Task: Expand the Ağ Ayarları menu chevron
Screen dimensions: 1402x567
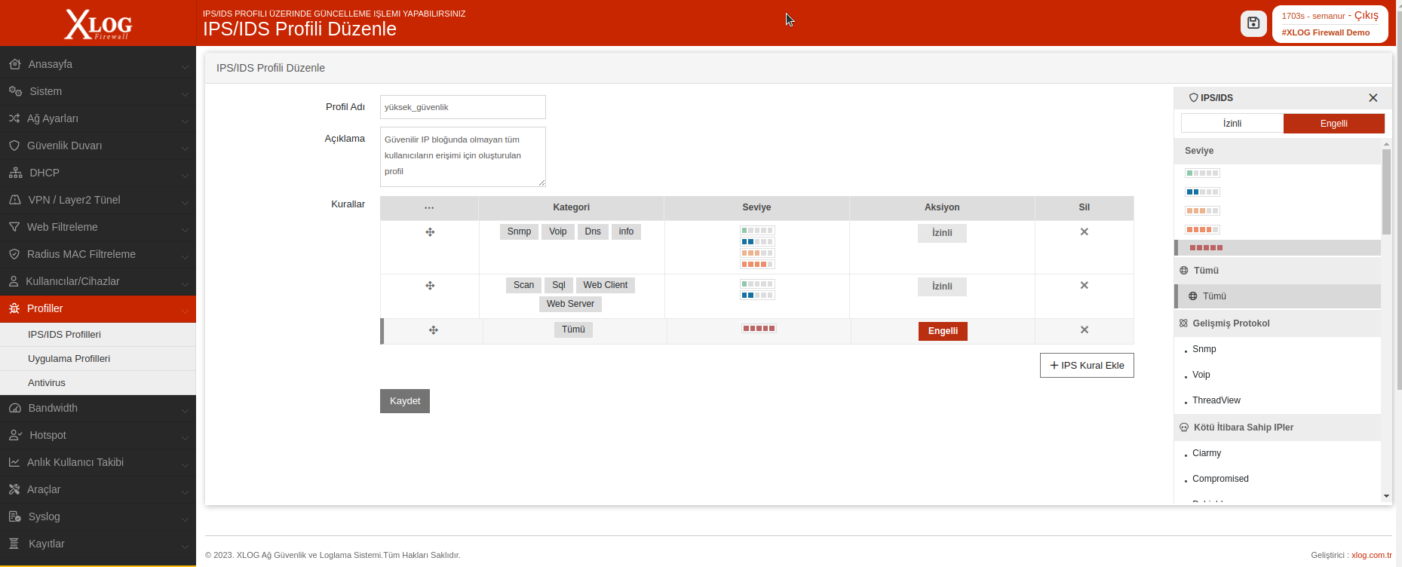Action: click(185, 121)
